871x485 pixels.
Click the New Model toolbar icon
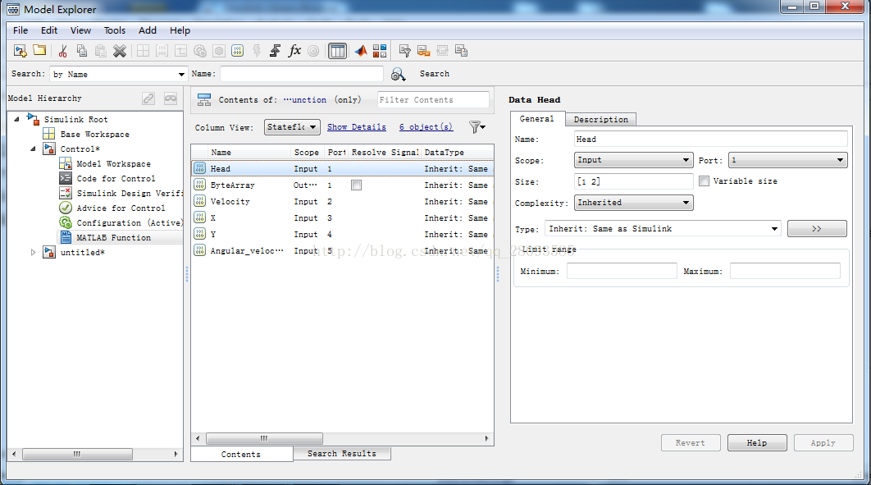click(20, 51)
